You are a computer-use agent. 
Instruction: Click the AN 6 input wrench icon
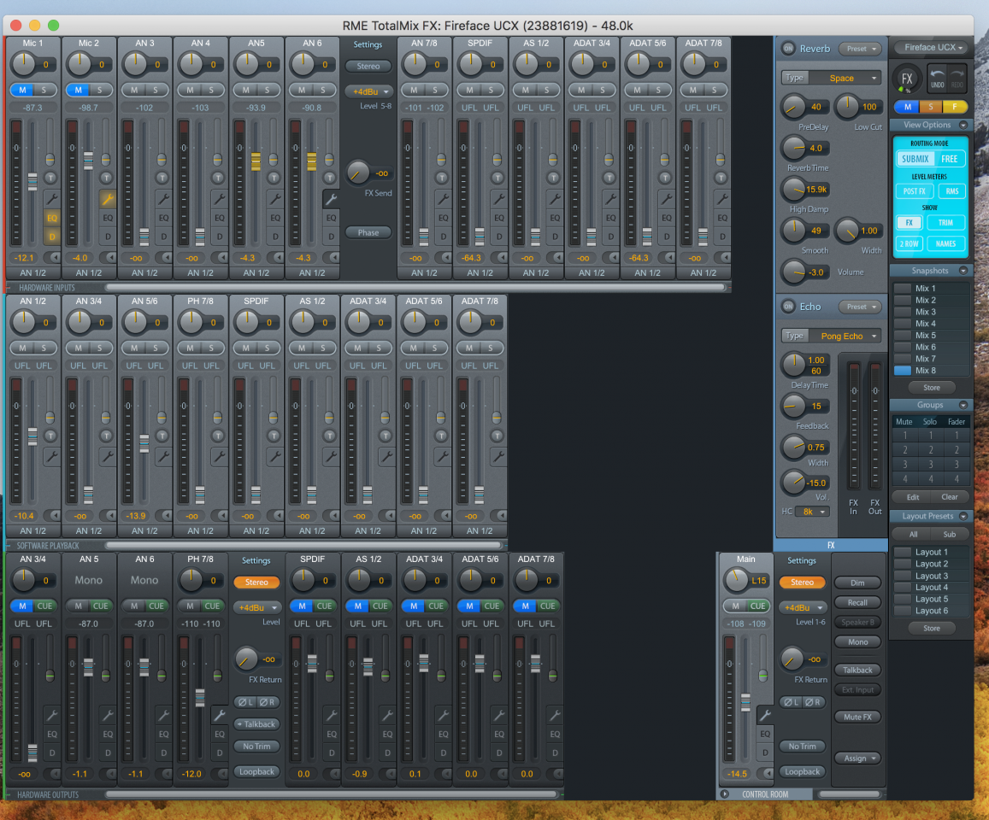(331, 199)
